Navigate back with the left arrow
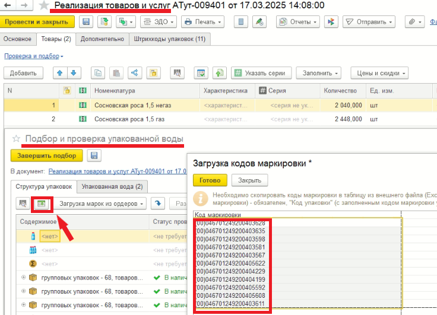 8,5
